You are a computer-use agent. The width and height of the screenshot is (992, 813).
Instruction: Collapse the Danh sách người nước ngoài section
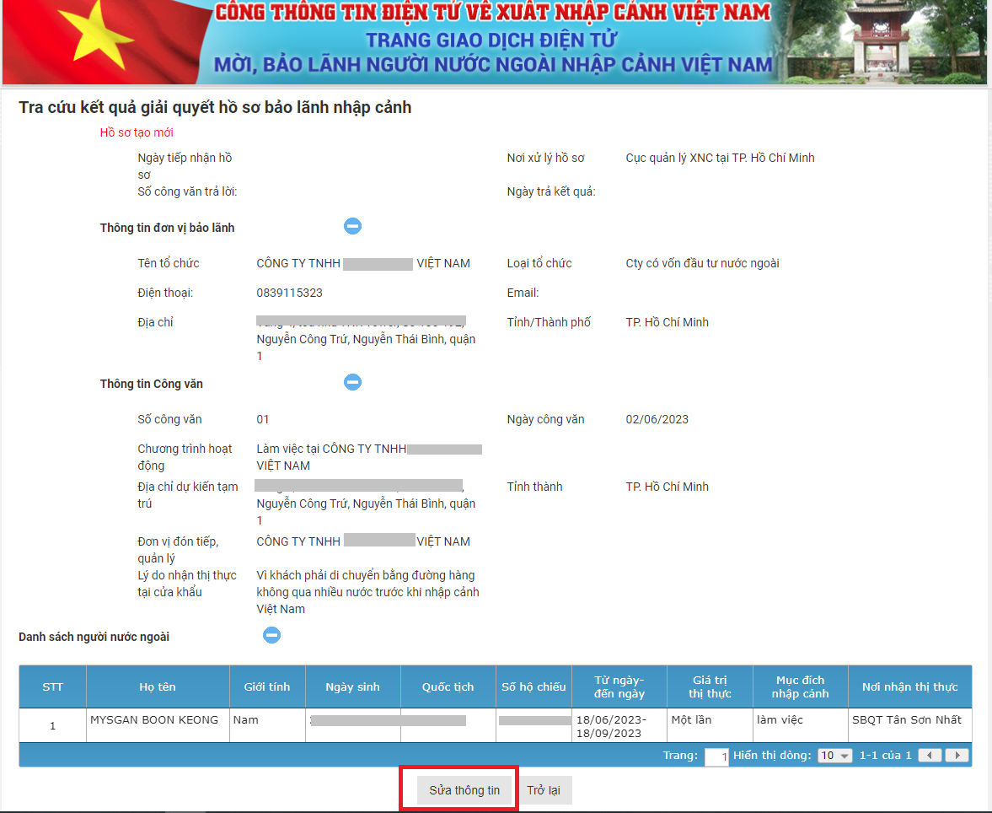click(x=271, y=635)
